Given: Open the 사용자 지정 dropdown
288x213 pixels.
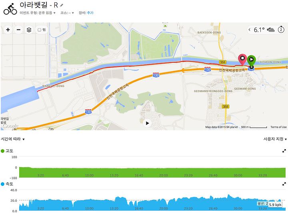Looking at the screenshot, I should click(275, 139).
